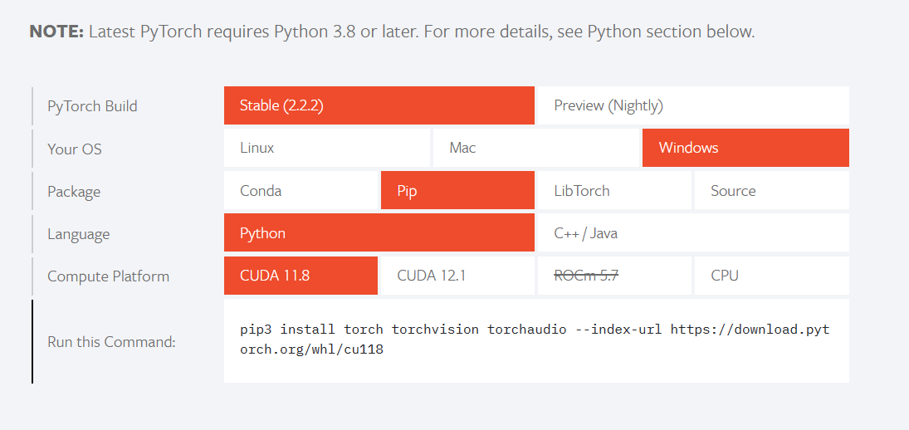The height and width of the screenshot is (430, 909).
Task: Choose Preview (Nightly) build
Action: tap(692, 105)
